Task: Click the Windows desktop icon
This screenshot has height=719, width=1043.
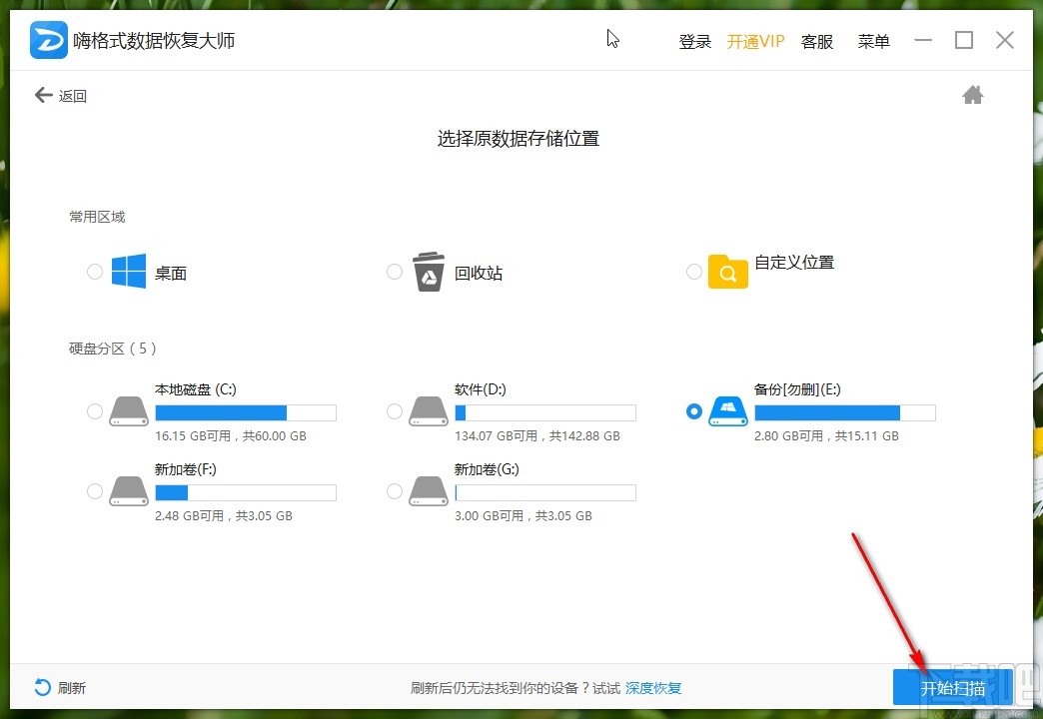Action: [x=129, y=271]
